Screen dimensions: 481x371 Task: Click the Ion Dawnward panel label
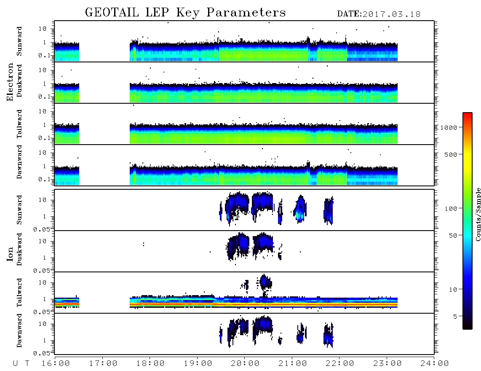point(19,331)
